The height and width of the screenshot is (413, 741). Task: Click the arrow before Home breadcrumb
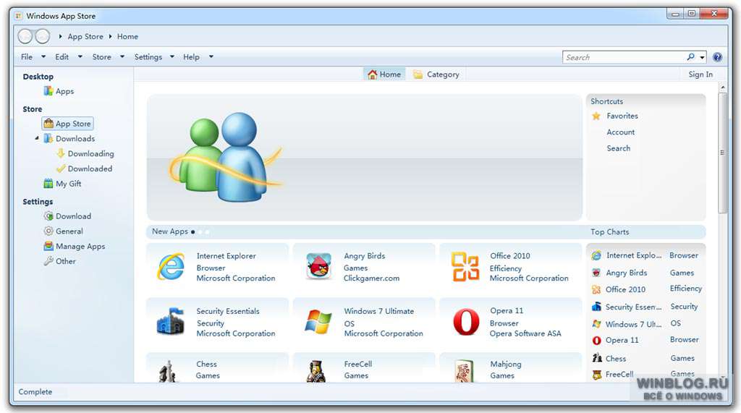click(x=110, y=36)
